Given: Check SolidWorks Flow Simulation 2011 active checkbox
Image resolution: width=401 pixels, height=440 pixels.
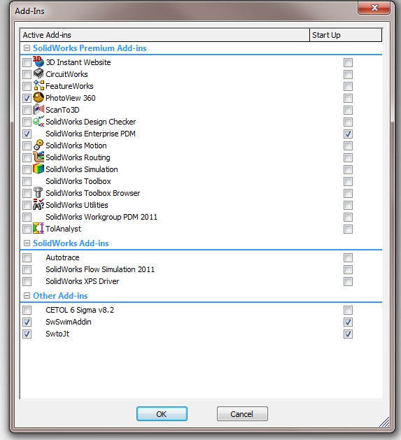Looking at the screenshot, I should (x=27, y=270).
